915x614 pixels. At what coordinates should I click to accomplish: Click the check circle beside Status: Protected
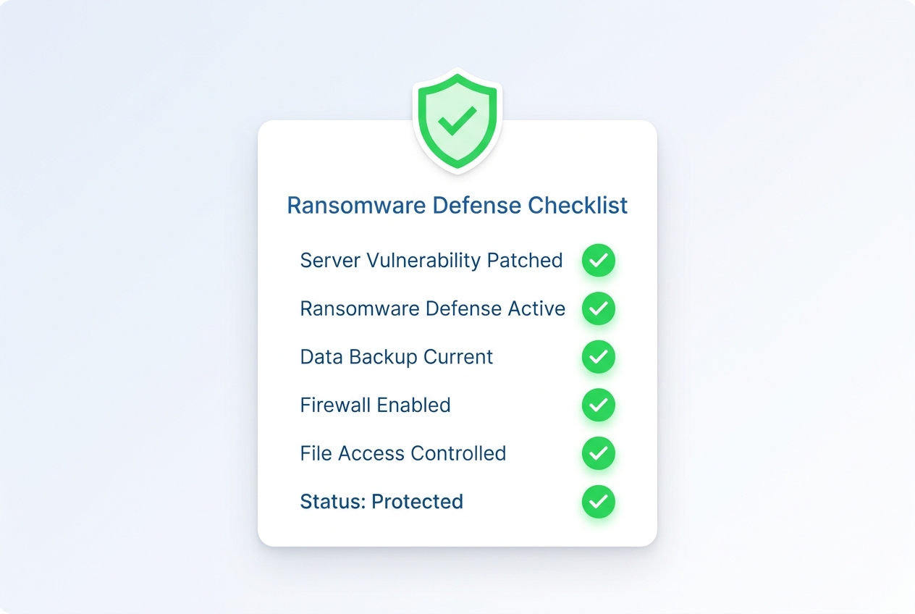pos(599,502)
